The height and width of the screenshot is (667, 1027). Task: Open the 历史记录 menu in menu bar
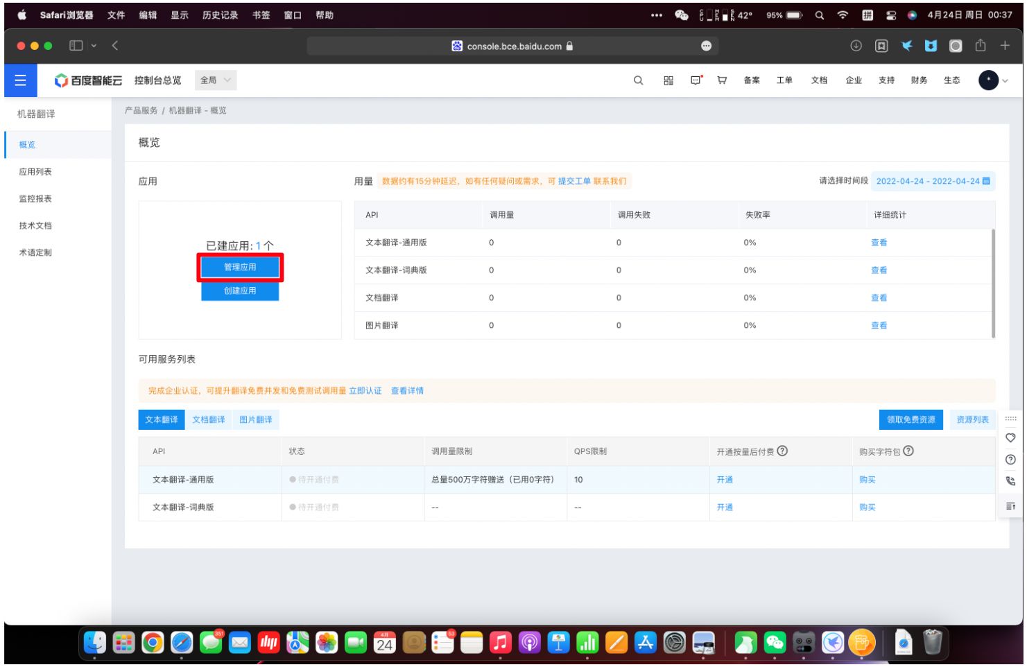click(x=220, y=15)
